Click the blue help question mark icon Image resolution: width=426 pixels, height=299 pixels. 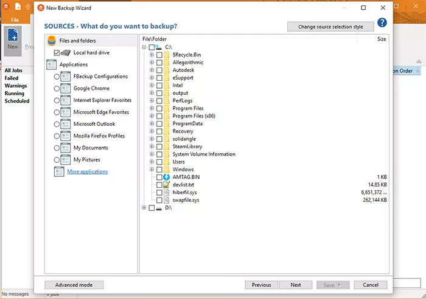pyautogui.click(x=382, y=22)
